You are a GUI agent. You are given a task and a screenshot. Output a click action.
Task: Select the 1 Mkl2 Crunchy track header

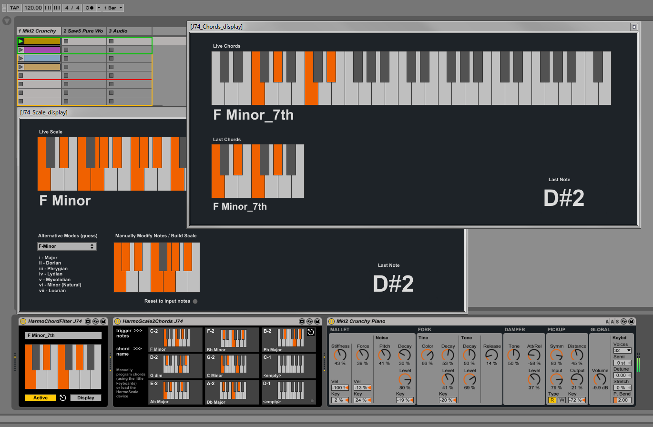39,31
